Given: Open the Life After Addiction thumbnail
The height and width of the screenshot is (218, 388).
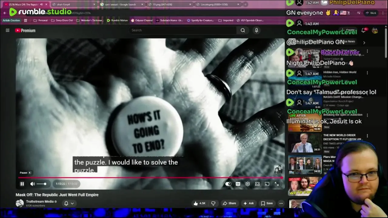Looking at the screenshot, I should click(x=305, y=122).
